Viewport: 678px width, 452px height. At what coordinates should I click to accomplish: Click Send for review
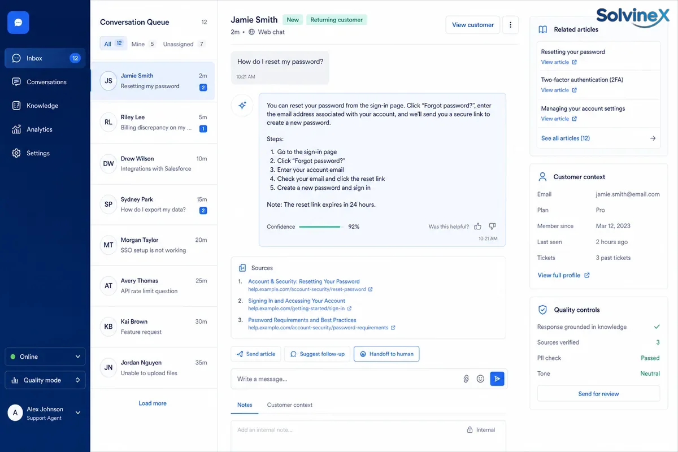(x=598, y=394)
